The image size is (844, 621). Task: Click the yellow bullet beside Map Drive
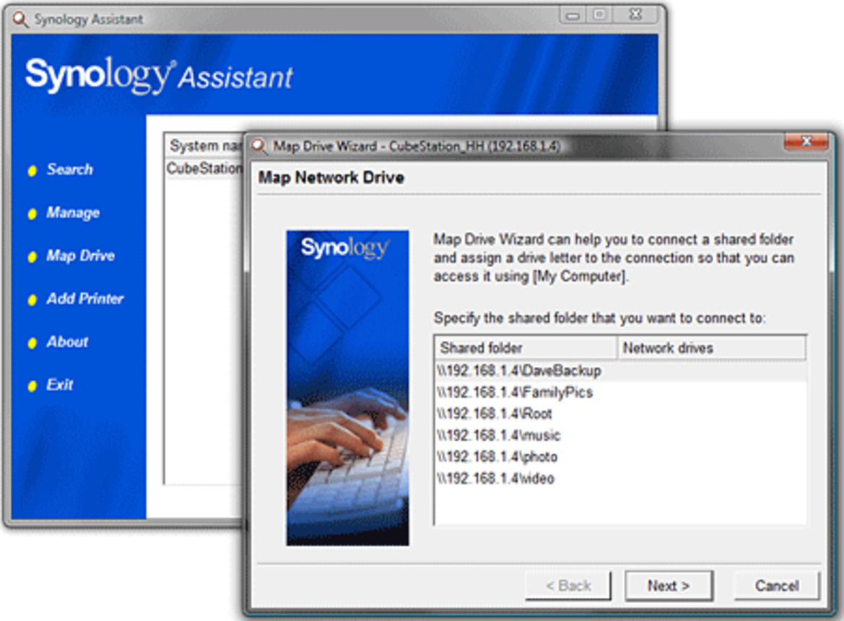point(32,257)
